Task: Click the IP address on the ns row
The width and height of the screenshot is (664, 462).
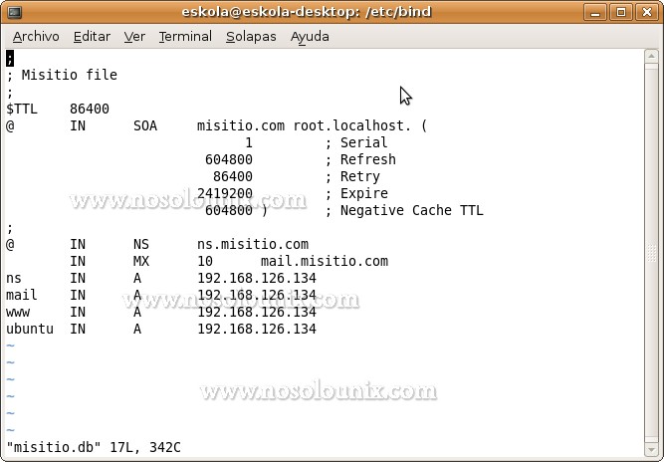Action: pos(257,278)
